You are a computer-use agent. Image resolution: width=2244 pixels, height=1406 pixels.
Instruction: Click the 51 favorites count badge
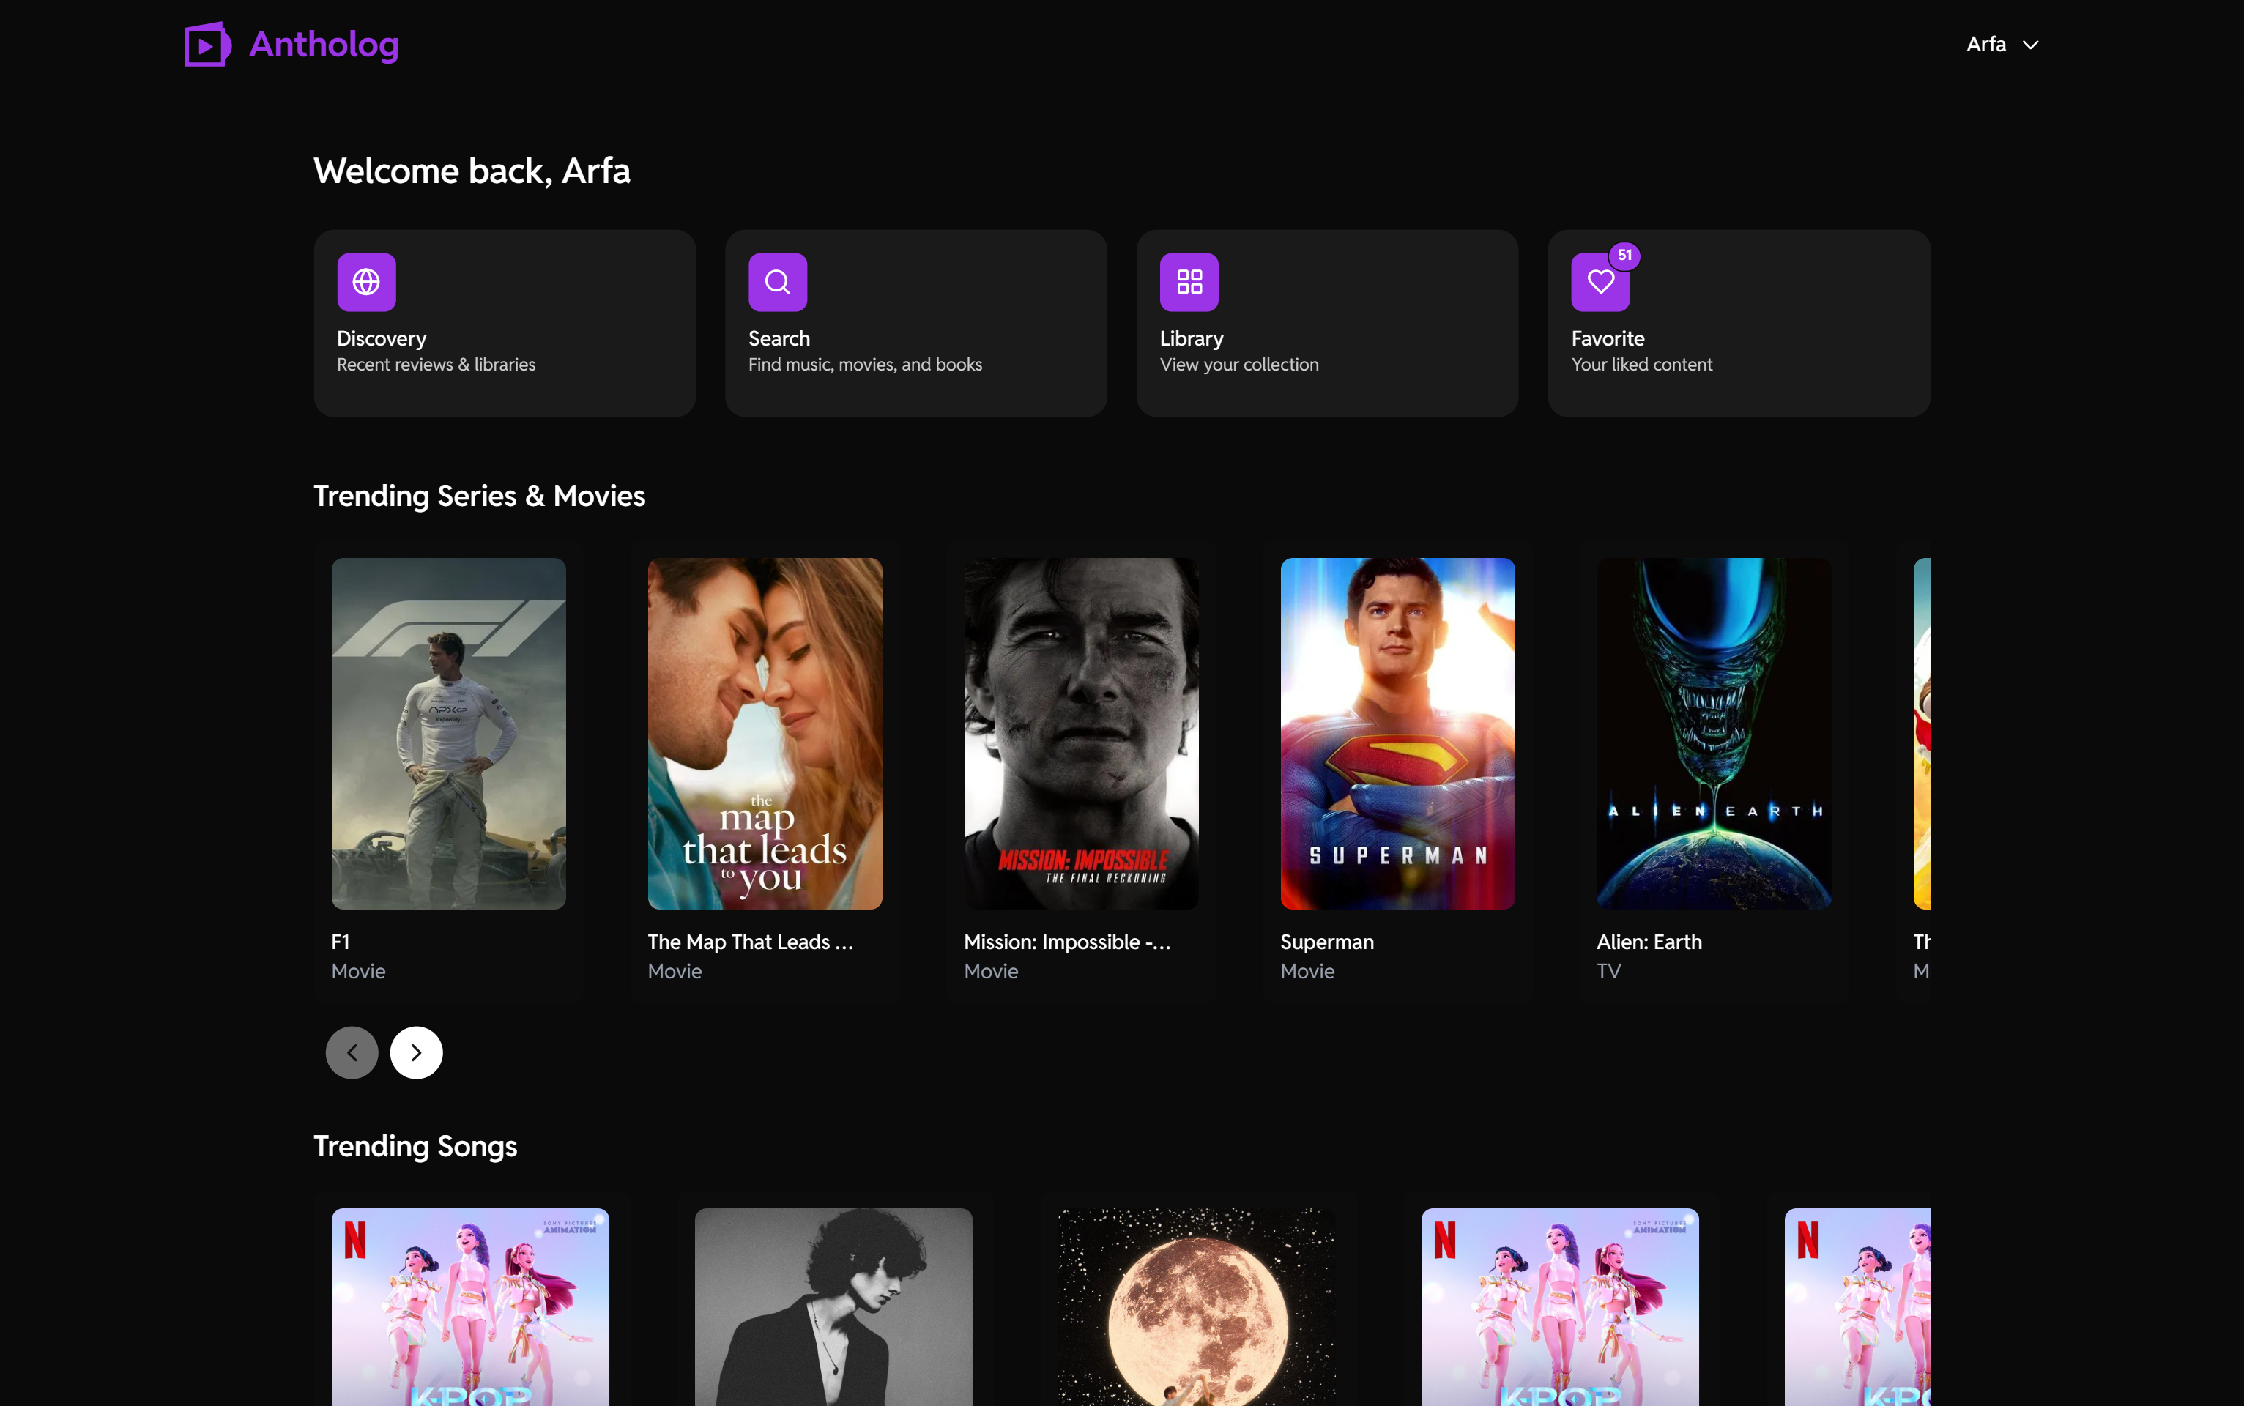pyautogui.click(x=1624, y=255)
